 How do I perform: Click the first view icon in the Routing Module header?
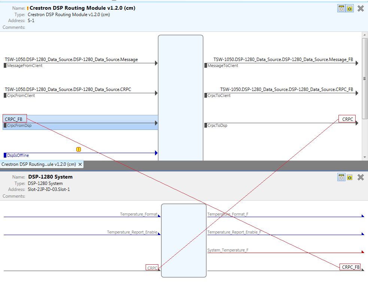point(341,9)
